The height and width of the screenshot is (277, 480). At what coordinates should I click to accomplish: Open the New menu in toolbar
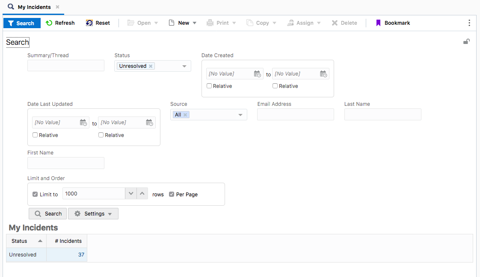click(183, 23)
